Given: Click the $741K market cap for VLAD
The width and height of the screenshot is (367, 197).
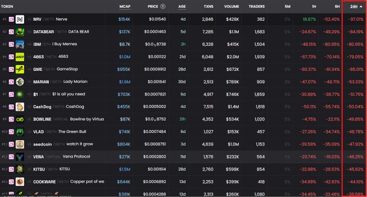Looking at the screenshot, I should [x=124, y=132].
